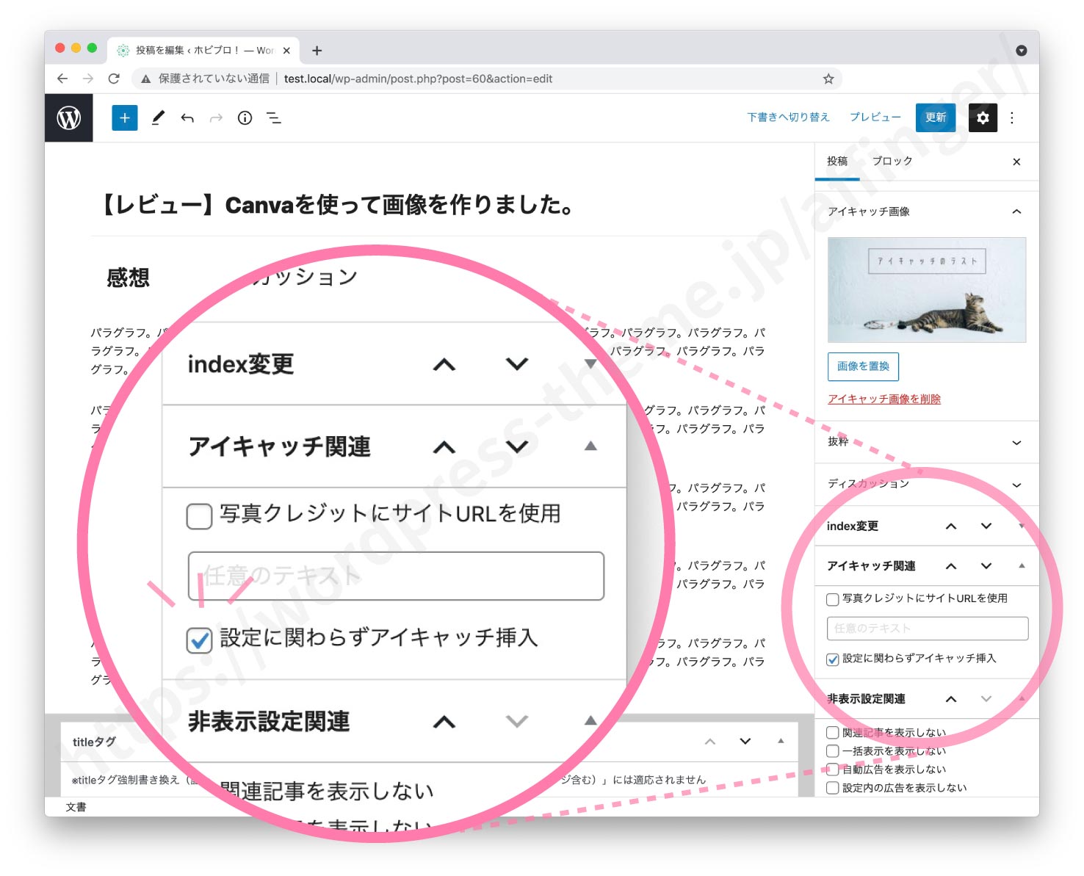Switch to the 投稿 sidebar tab
1084x876 pixels.
[837, 162]
